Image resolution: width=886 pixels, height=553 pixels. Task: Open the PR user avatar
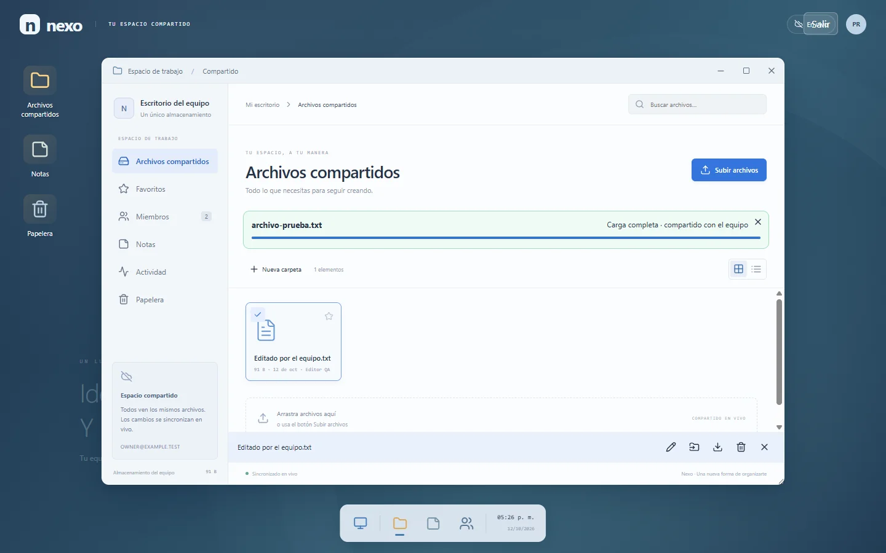(856, 24)
